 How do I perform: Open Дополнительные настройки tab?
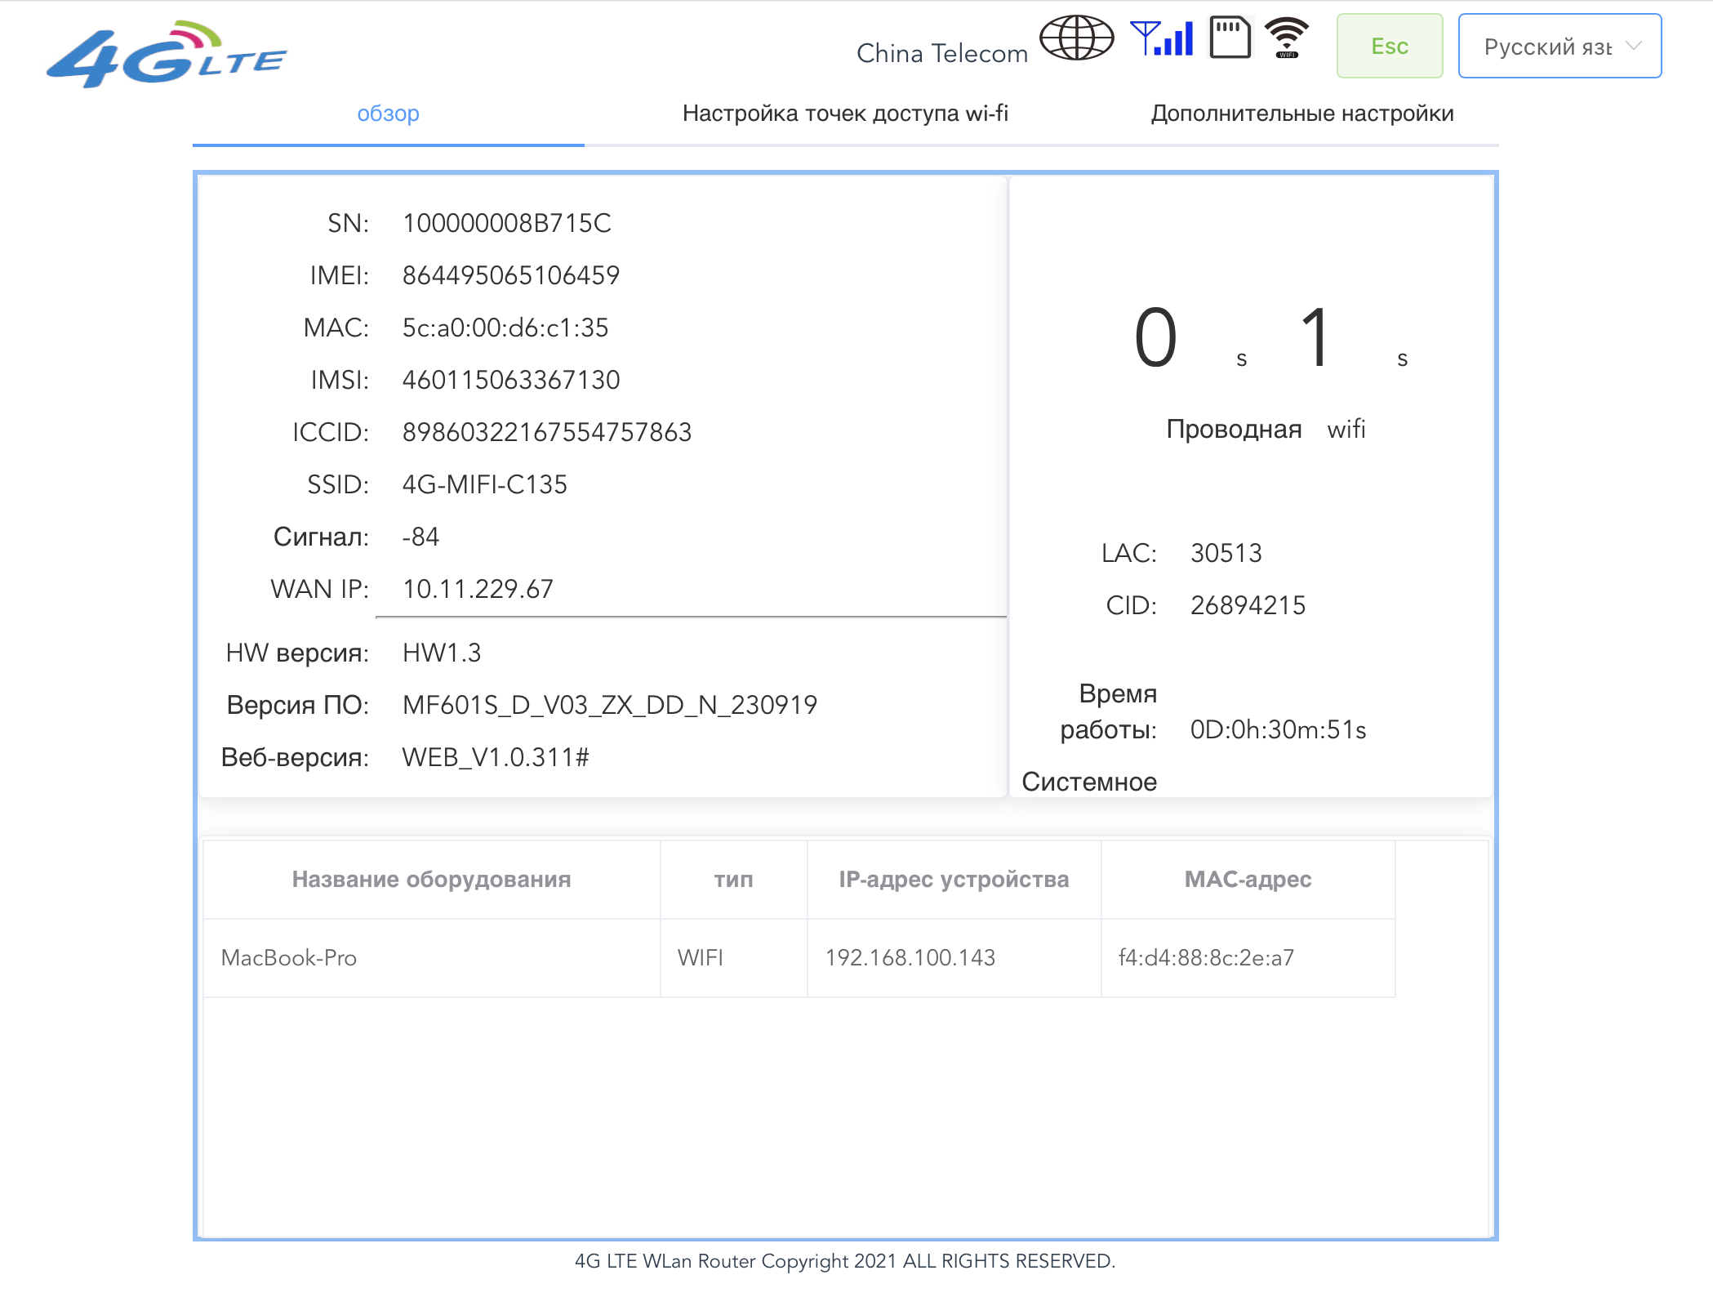(x=1301, y=114)
